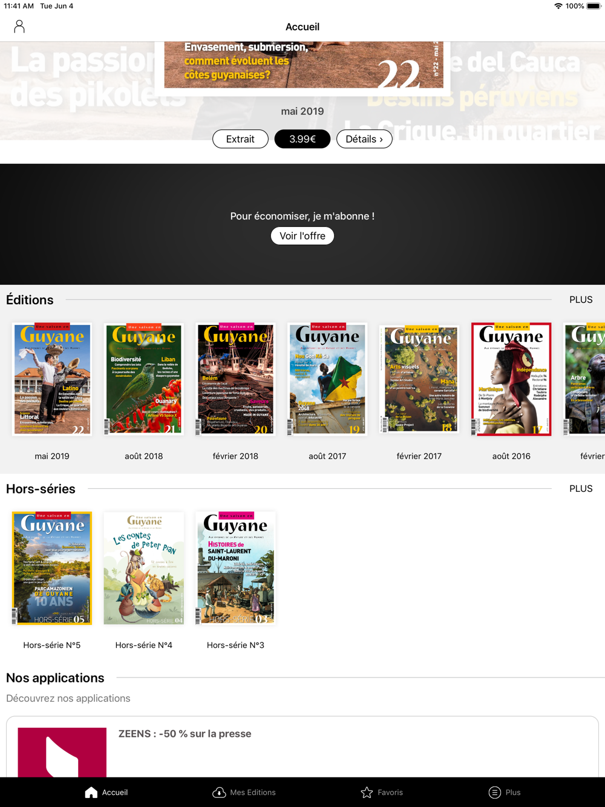Open Détails for the mai 2019 issue
This screenshot has height=807, width=605.
pyautogui.click(x=364, y=139)
